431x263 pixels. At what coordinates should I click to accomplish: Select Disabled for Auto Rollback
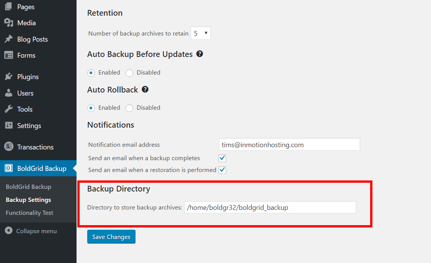129,108
